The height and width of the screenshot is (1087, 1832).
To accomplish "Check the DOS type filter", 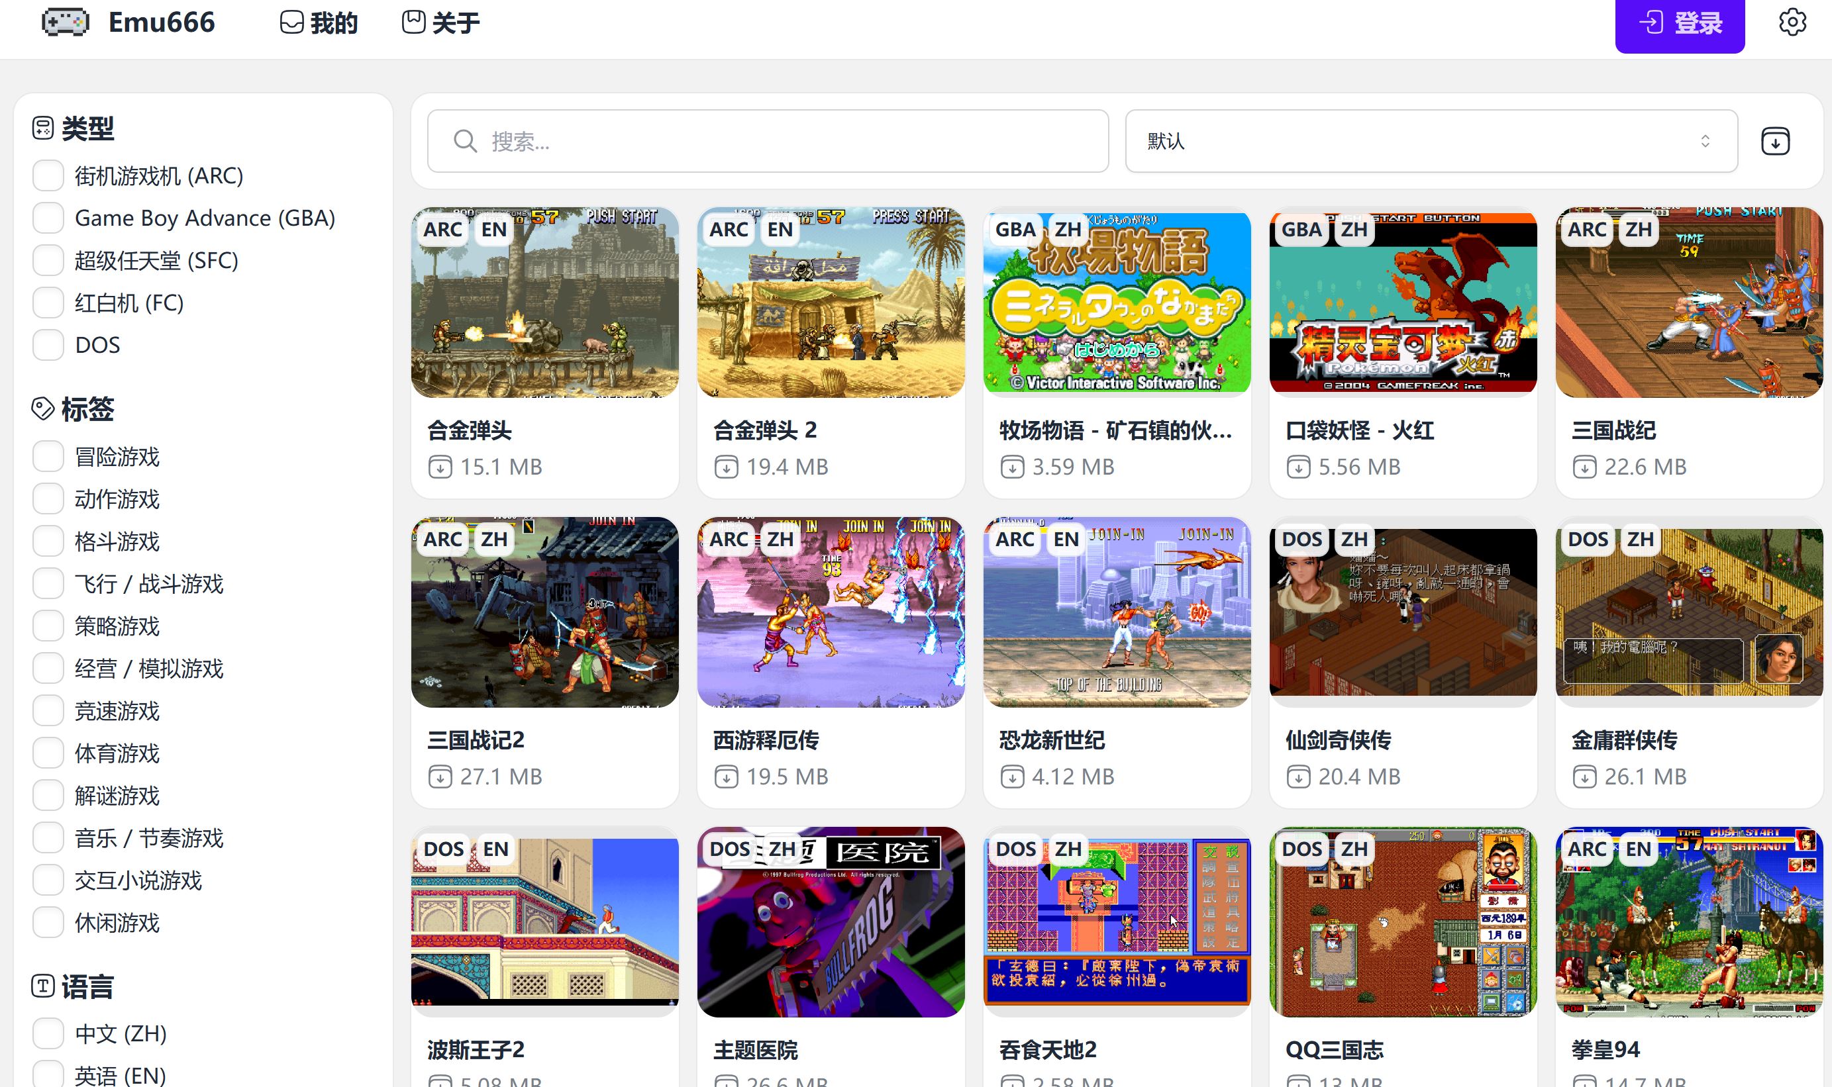I will [x=48, y=345].
